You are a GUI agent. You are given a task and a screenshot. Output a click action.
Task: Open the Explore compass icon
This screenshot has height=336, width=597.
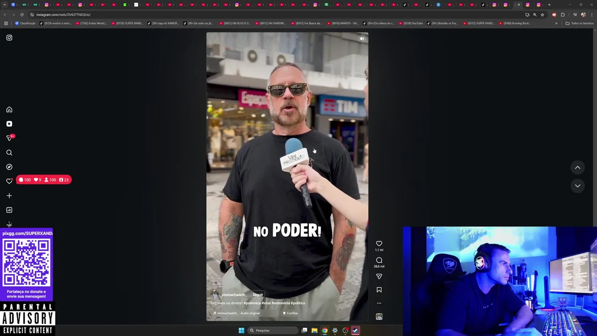click(x=9, y=167)
